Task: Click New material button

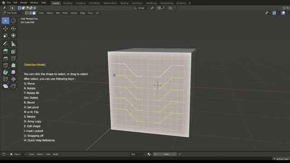Action: click(x=165, y=154)
